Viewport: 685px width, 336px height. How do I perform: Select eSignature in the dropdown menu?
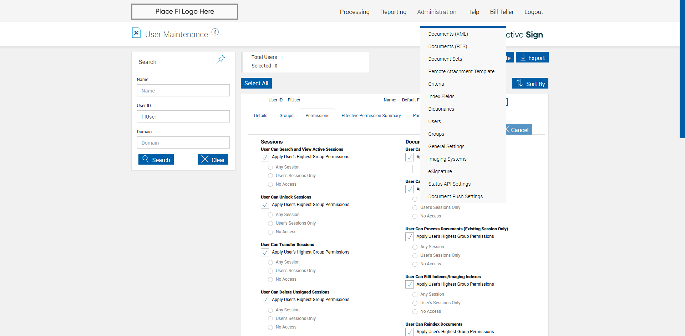440,171
